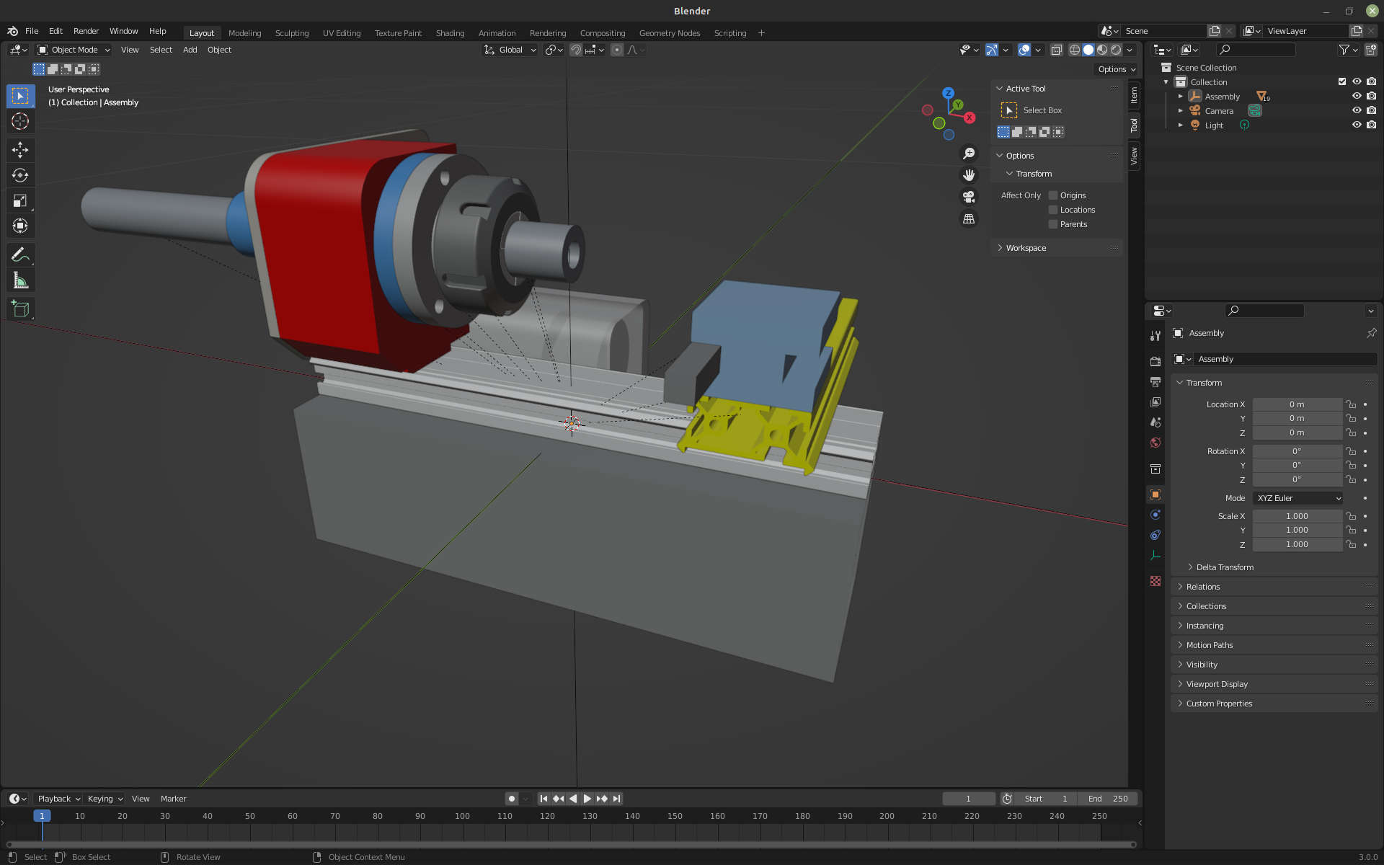Open the Add menu in viewport header
The image size is (1384, 865).
pyautogui.click(x=190, y=50)
